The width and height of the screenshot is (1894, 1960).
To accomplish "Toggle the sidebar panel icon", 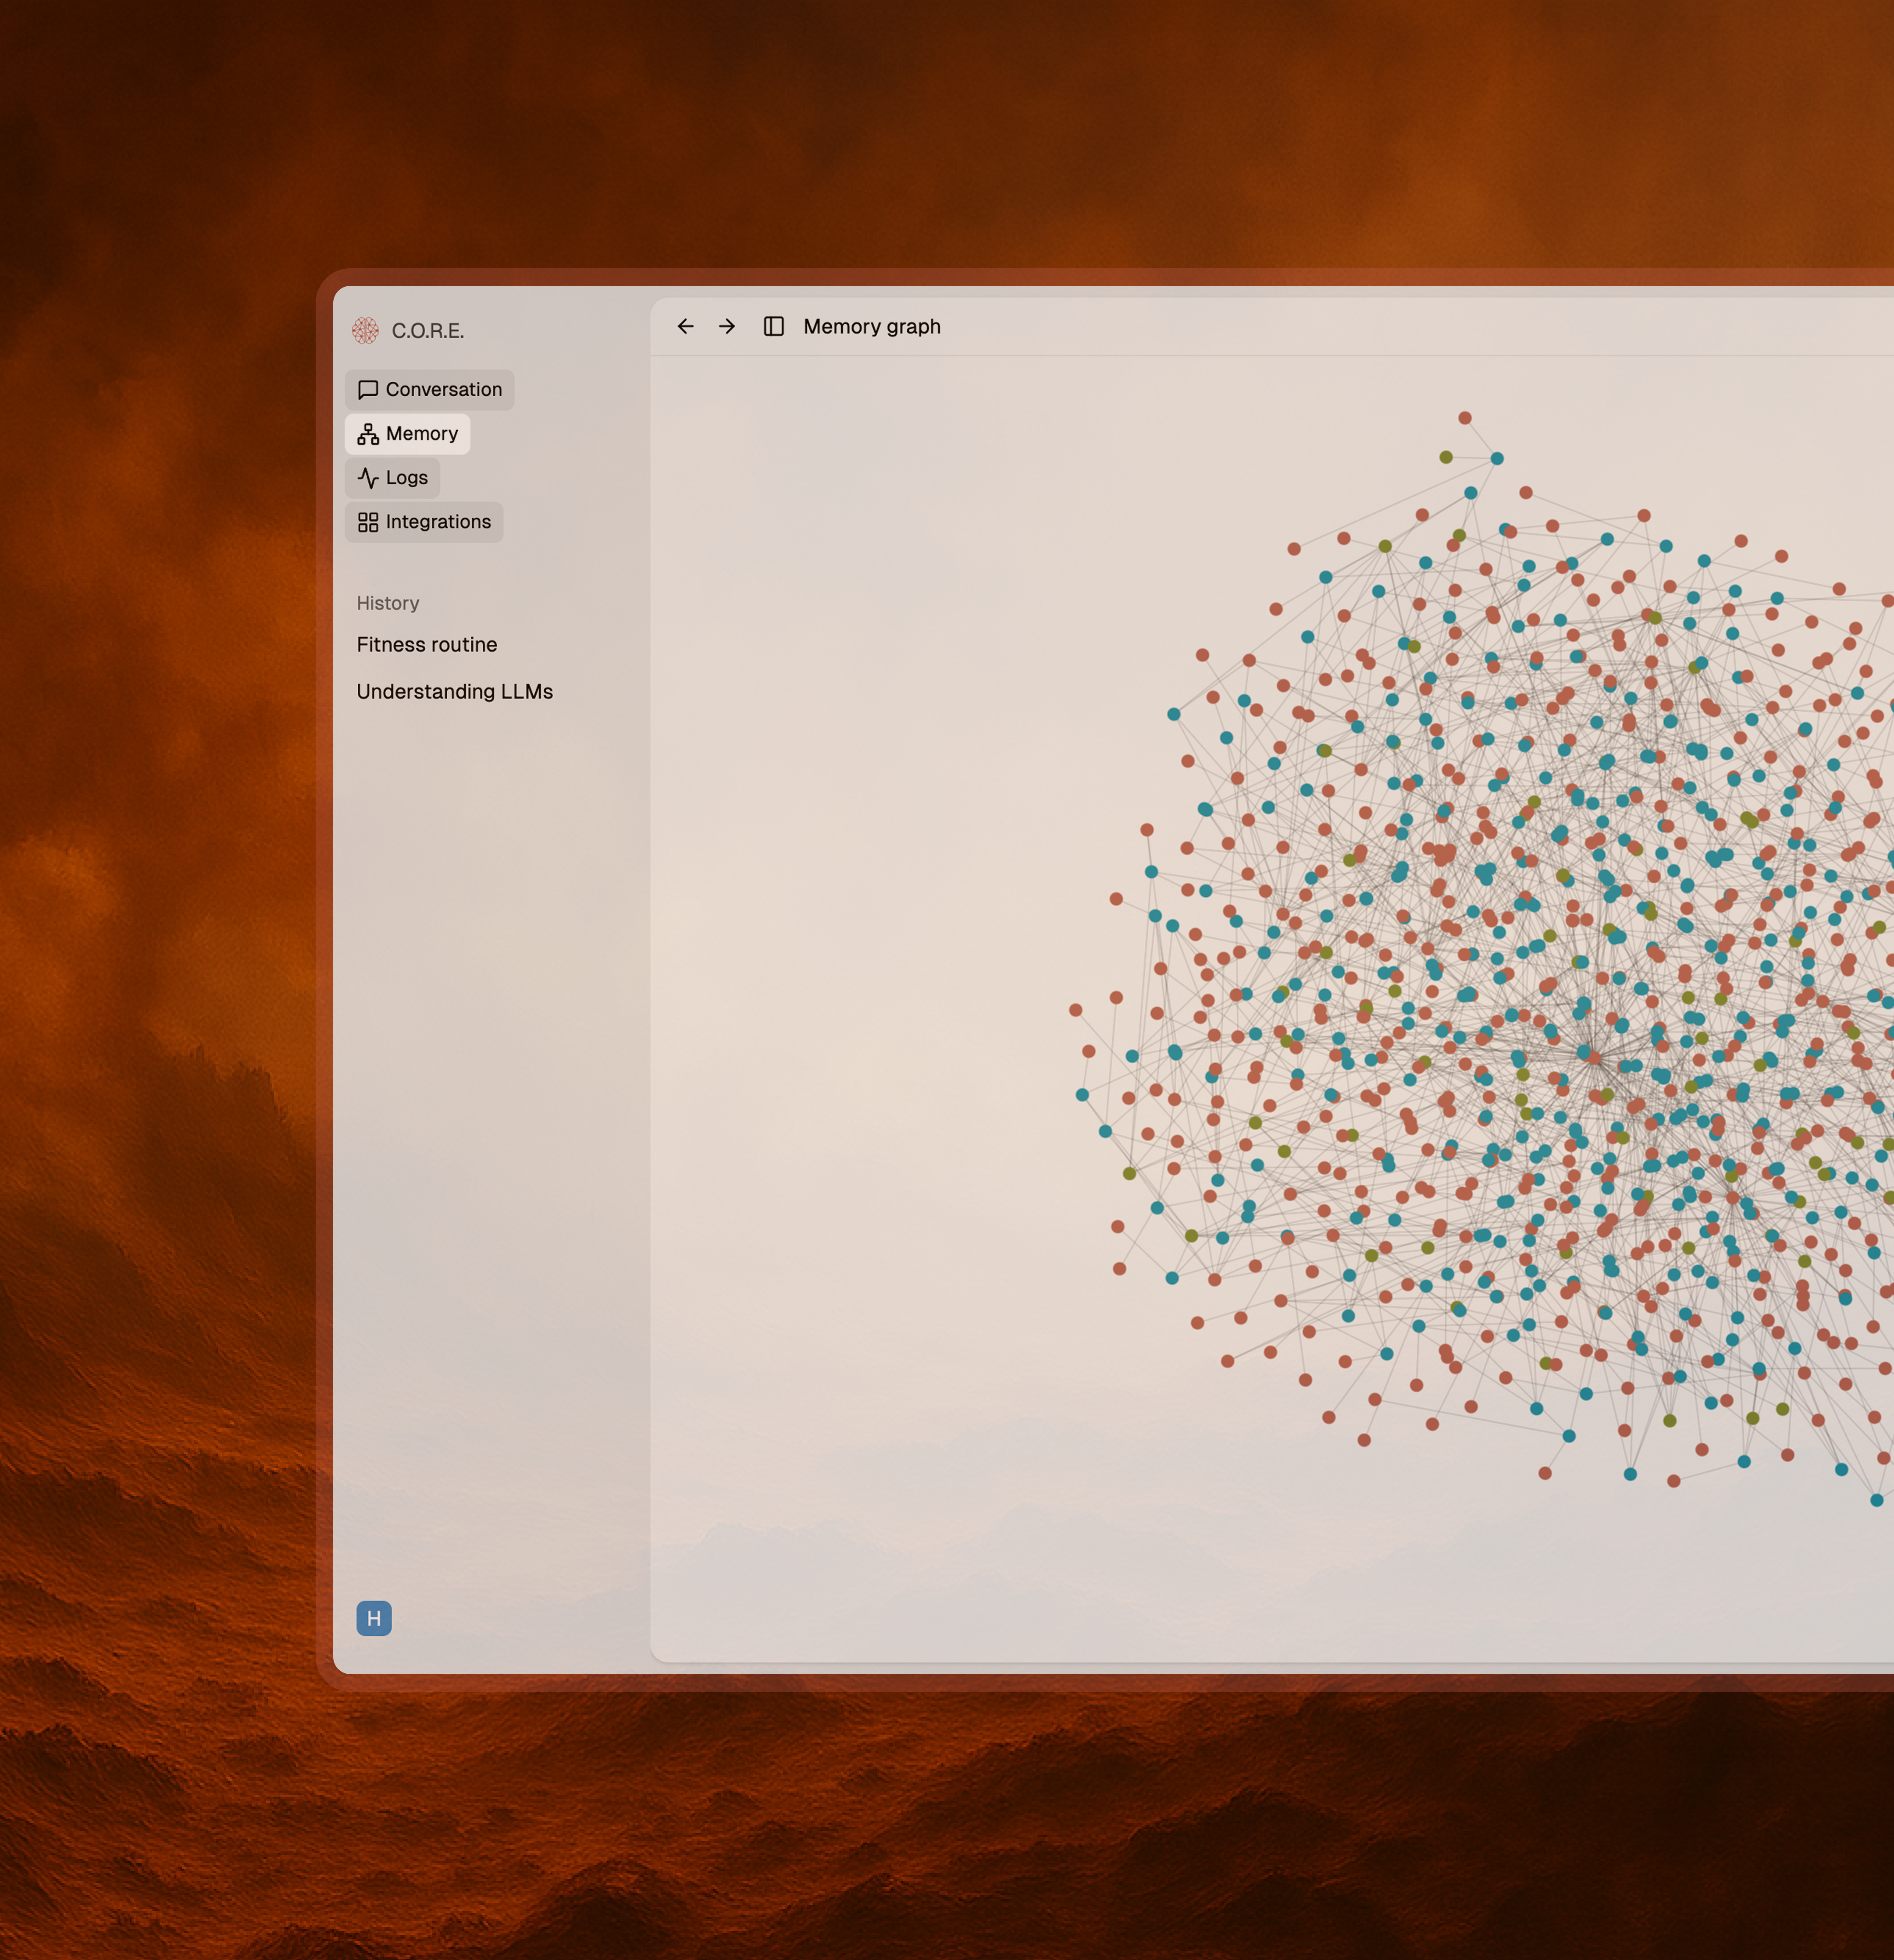I will click(x=773, y=326).
